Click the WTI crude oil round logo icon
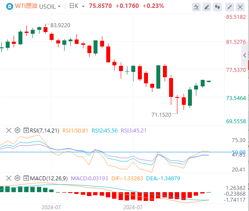 [x=10, y=7]
